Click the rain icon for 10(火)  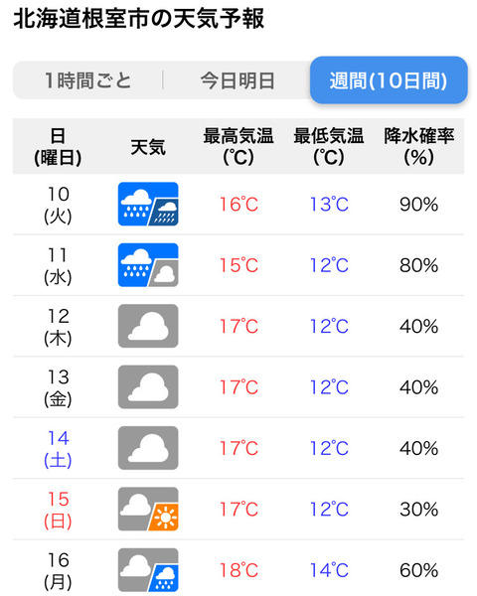tap(148, 204)
